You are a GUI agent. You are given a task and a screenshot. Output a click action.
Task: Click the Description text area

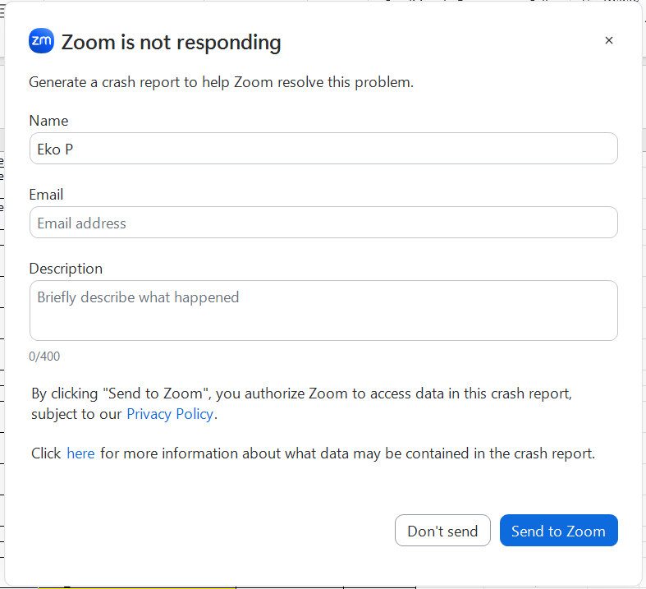(323, 316)
